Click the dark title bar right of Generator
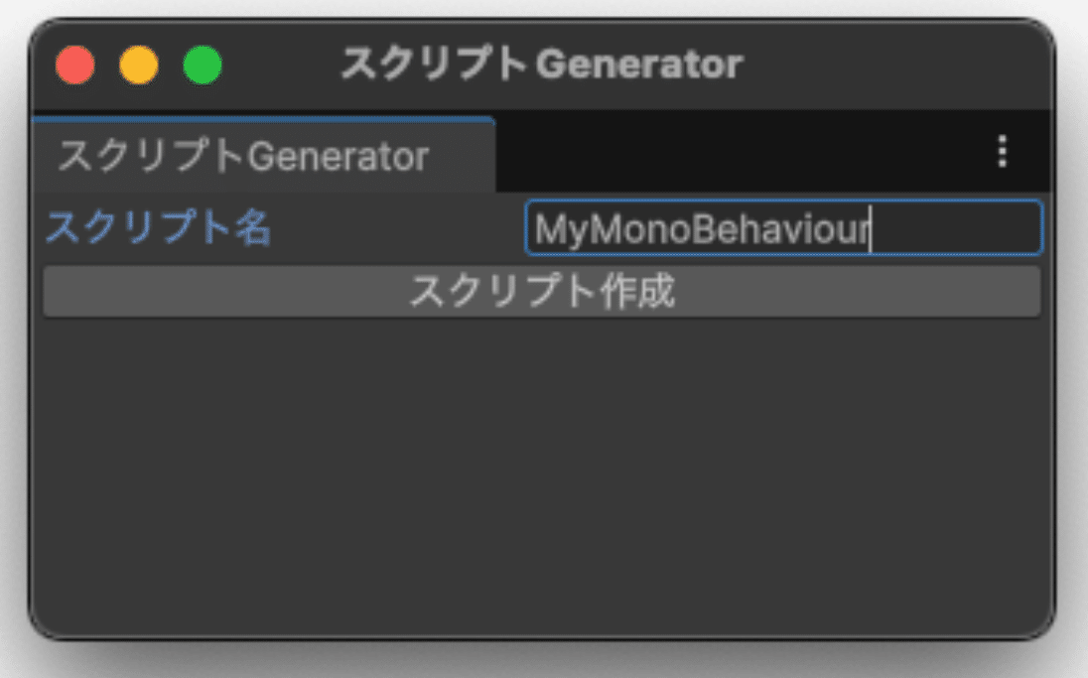 (x=893, y=66)
